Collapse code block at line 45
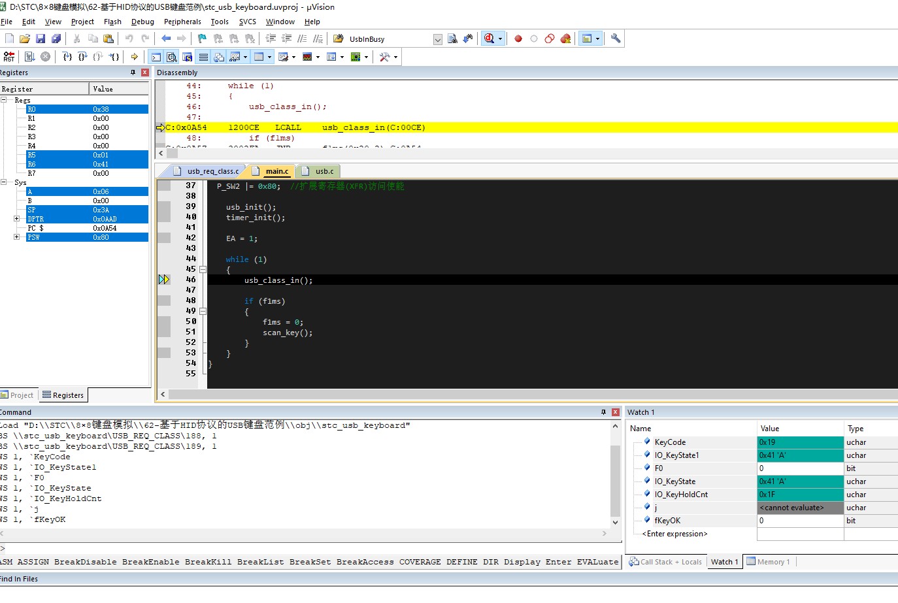898x603 pixels. [203, 269]
